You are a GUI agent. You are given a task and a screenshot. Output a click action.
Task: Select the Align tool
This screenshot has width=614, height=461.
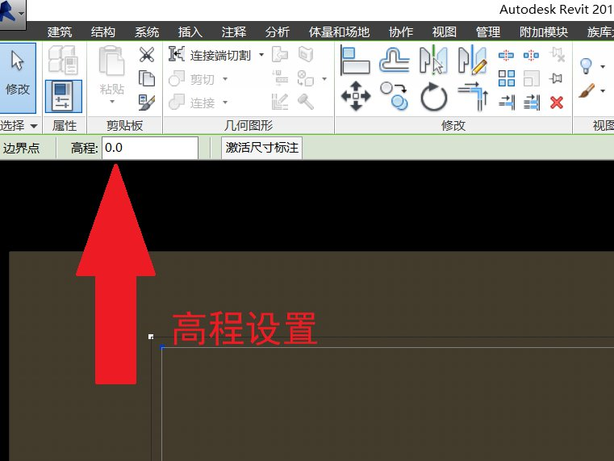355,61
